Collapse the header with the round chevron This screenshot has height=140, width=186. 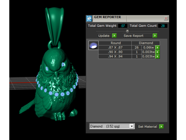(127, 31)
